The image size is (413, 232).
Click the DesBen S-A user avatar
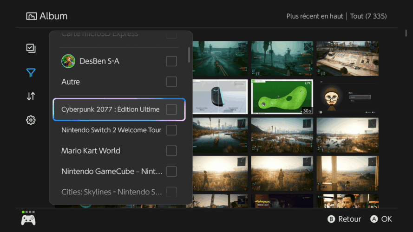coord(68,61)
